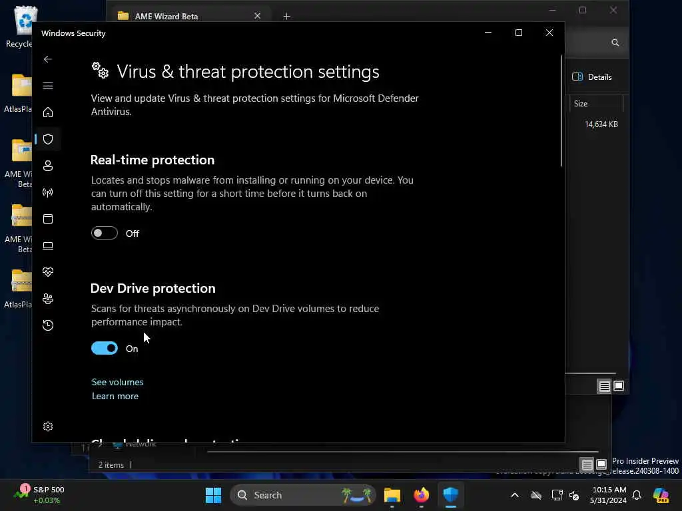The width and height of the screenshot is (682, 511).
Task: Go back in Windows Security
Action: point(48,59)
